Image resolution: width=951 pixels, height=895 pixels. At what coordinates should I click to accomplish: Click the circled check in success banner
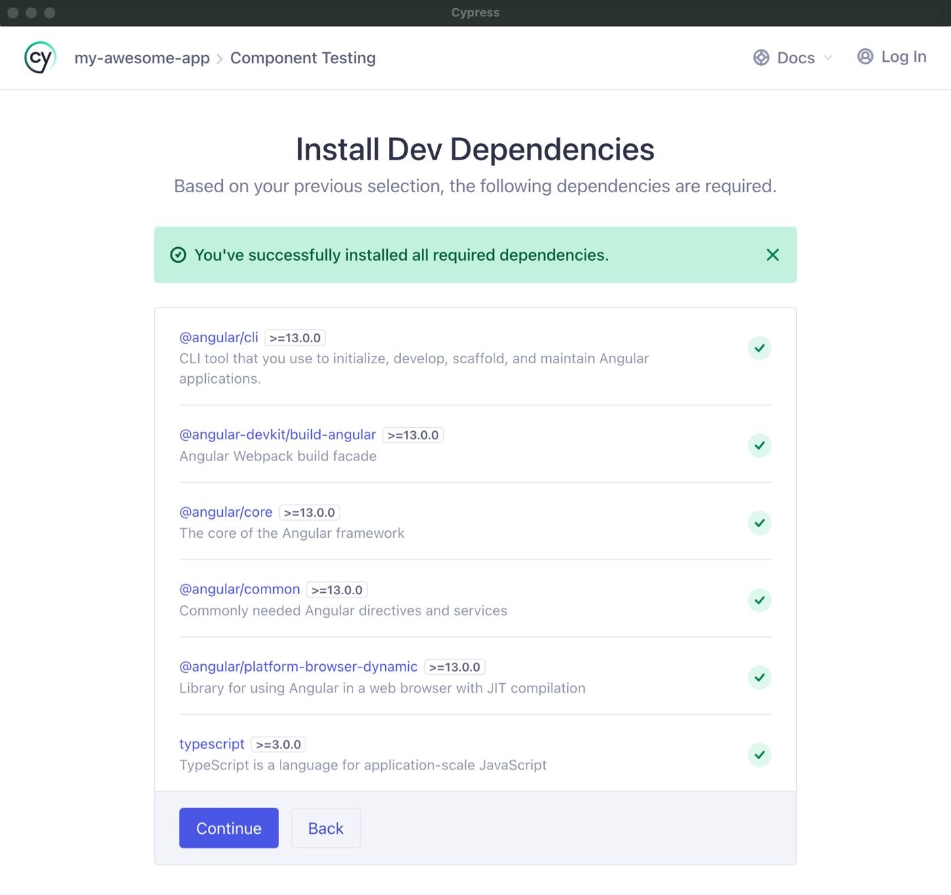coord(177,255)
